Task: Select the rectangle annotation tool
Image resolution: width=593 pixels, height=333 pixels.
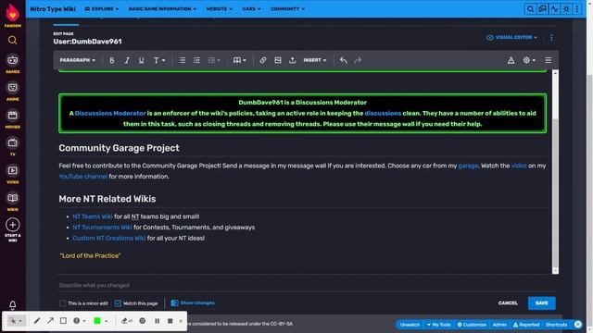Action: [63, 321]
